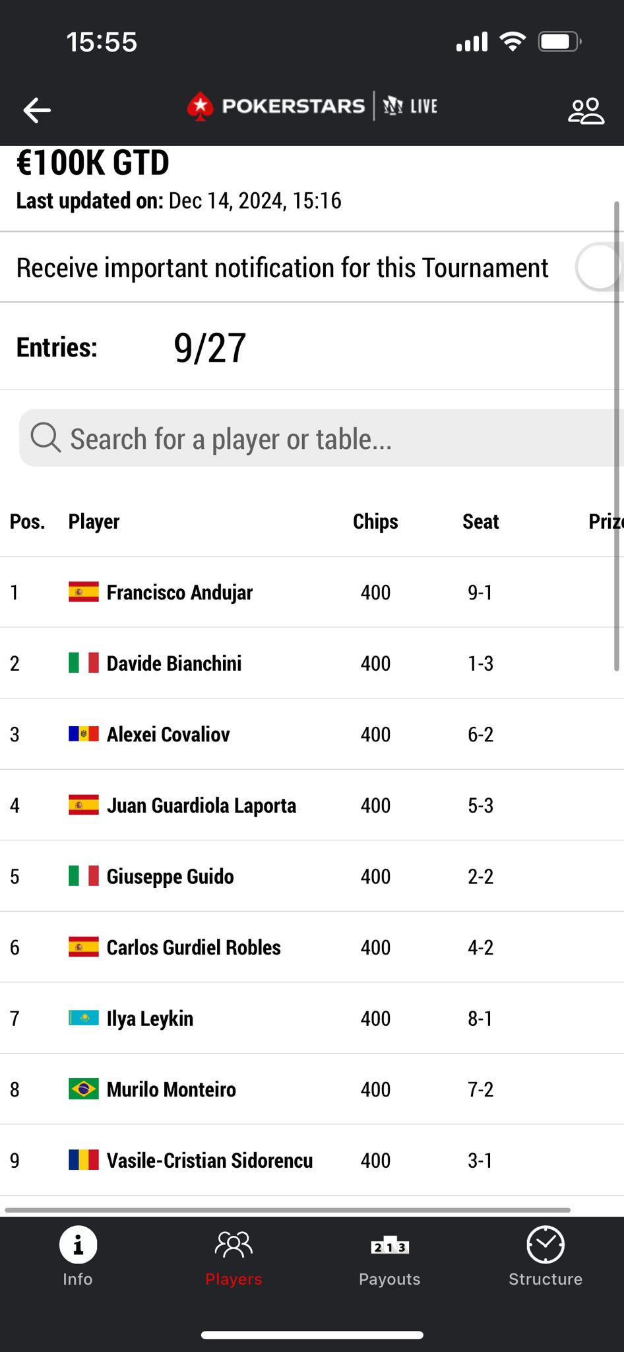Open the Info tab icon
The width and height of the screenshot is (624, 1352).
[78, 1244]
